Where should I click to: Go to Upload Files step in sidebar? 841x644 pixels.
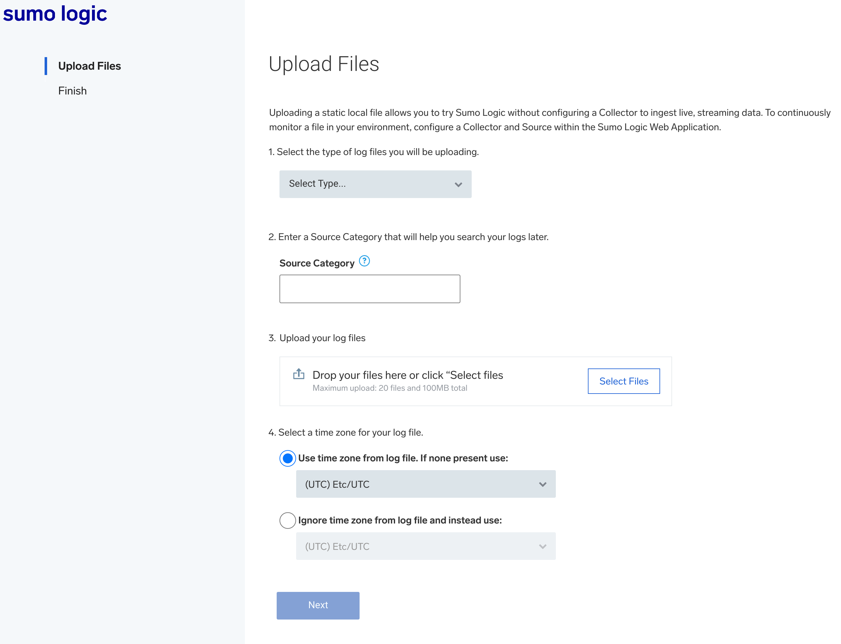[90, 66]
